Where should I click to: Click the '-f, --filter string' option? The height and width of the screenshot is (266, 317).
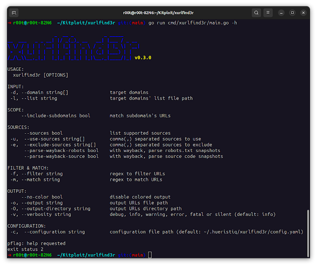pyautogui.click(x=37, y=174)
